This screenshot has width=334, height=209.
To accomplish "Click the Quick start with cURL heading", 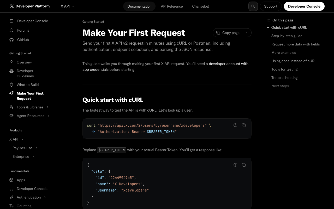I will (x=113, y=100).
